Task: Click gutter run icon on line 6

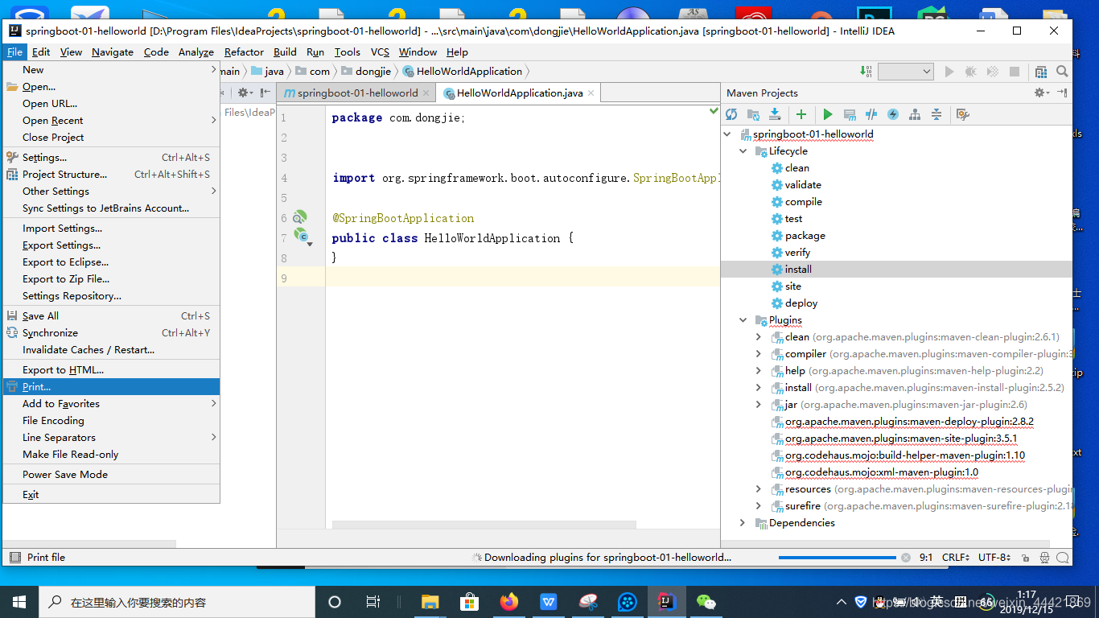Action: [x=299, y=217]
